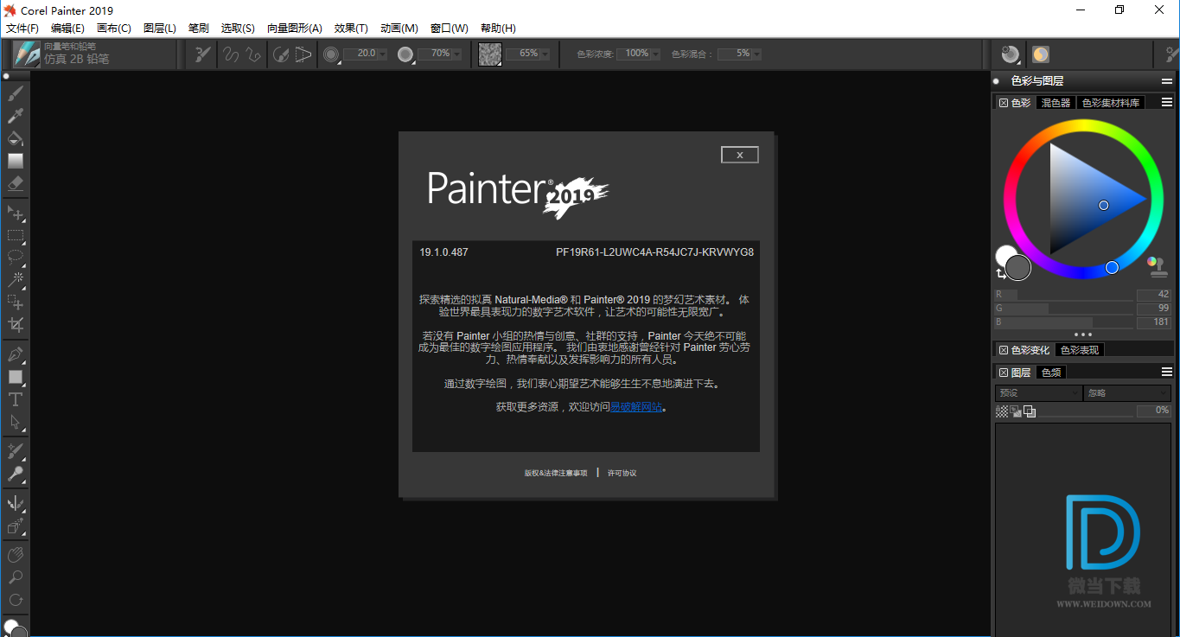This screenshot has height=637, width=1180.
Task: Select the Mirror Painting tool
Action: tap(15, 504)
